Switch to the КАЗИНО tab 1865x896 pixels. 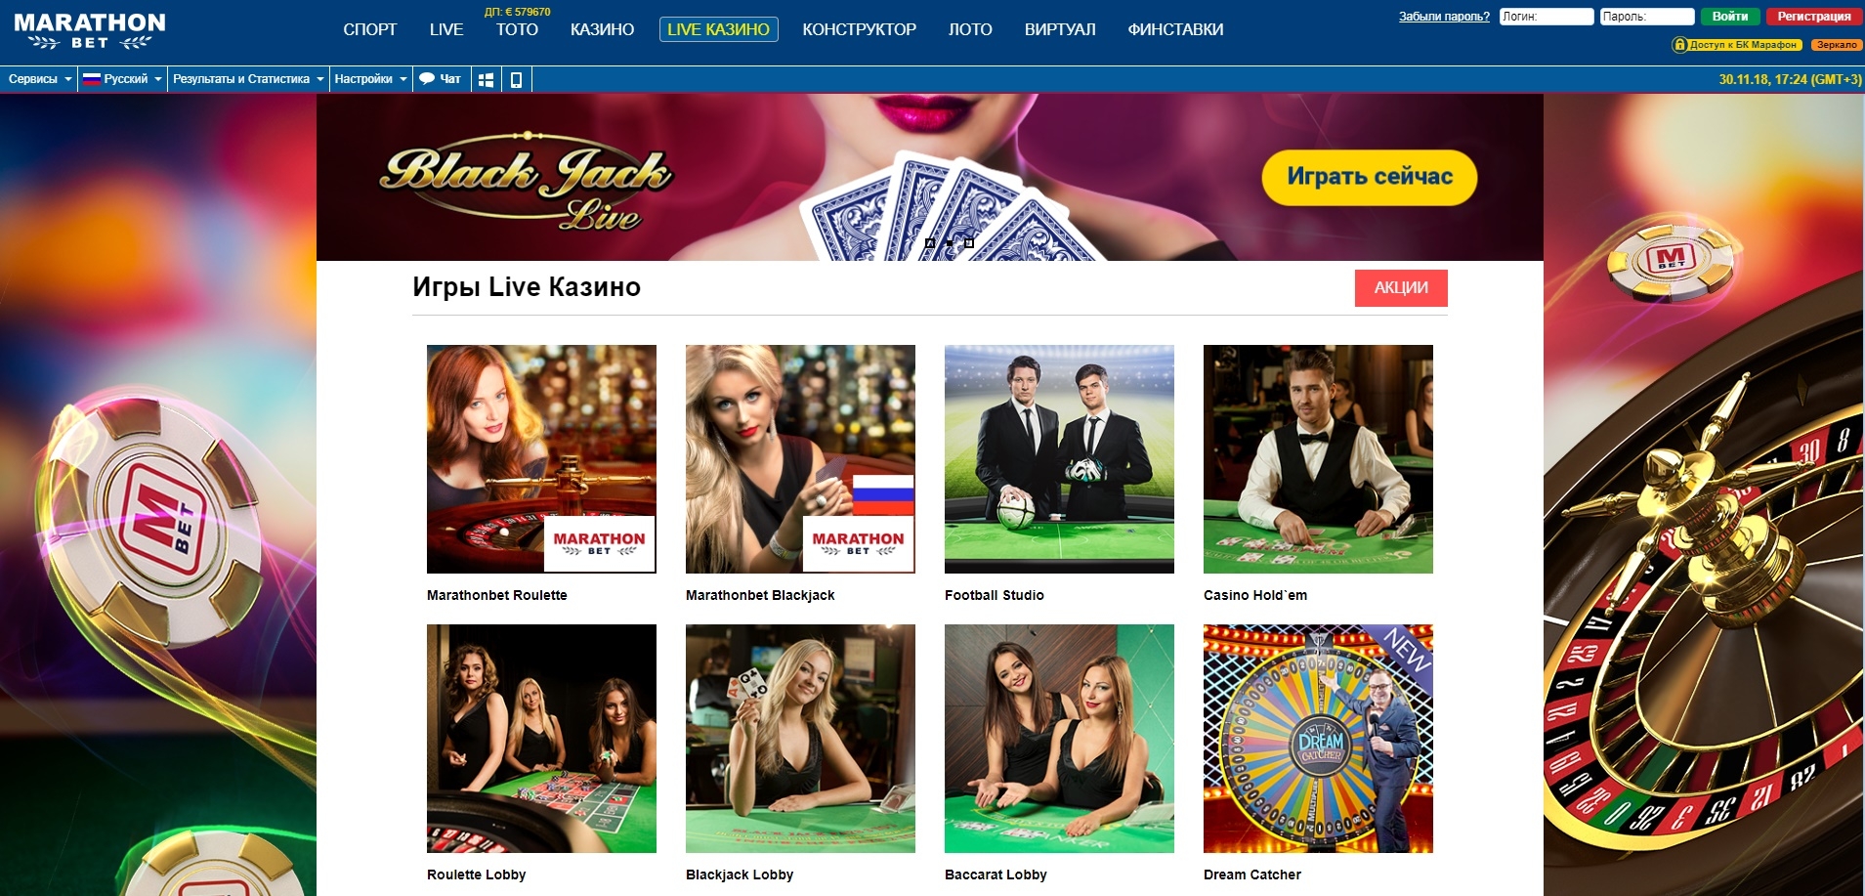602,29
